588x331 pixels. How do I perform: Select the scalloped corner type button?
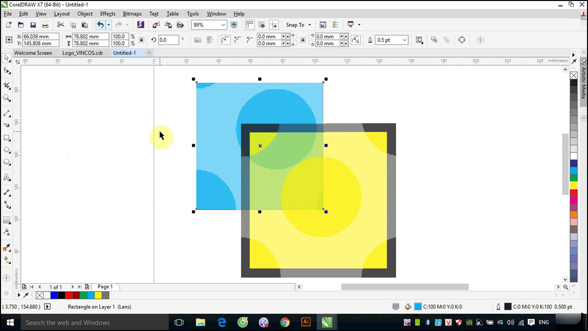coord(238,40)
